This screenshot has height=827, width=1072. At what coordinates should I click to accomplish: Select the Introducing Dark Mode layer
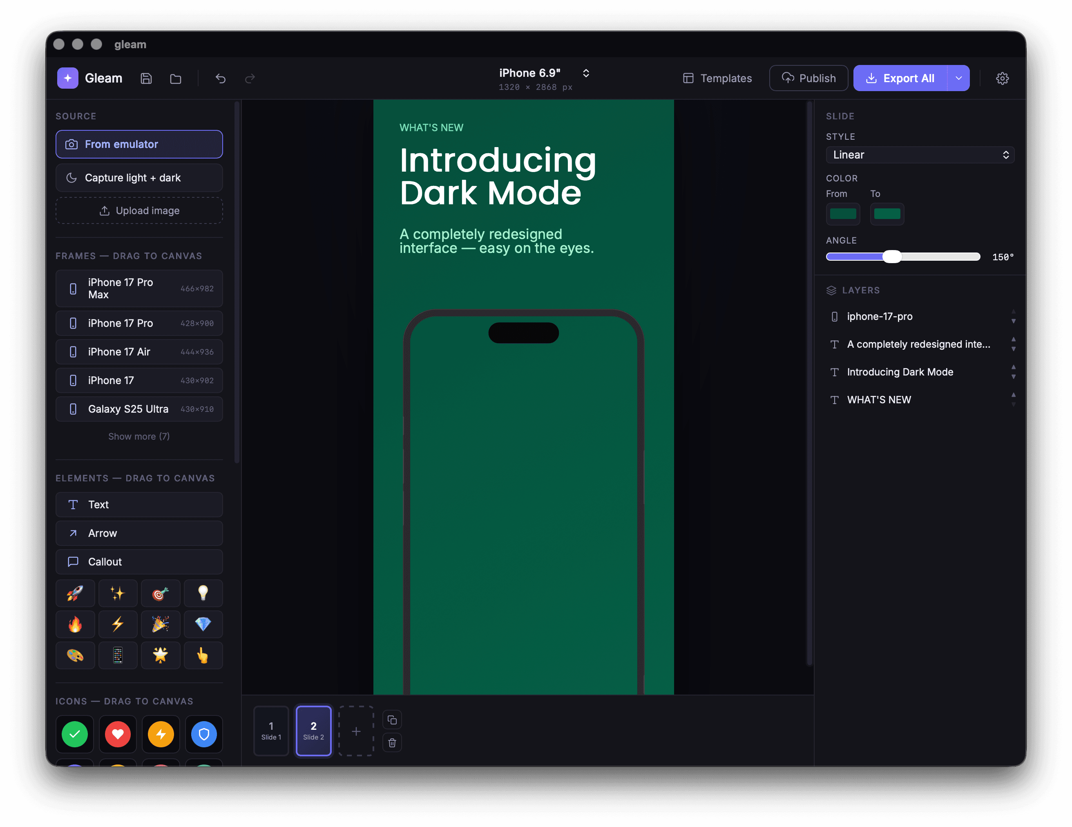(x=920, y=372)
